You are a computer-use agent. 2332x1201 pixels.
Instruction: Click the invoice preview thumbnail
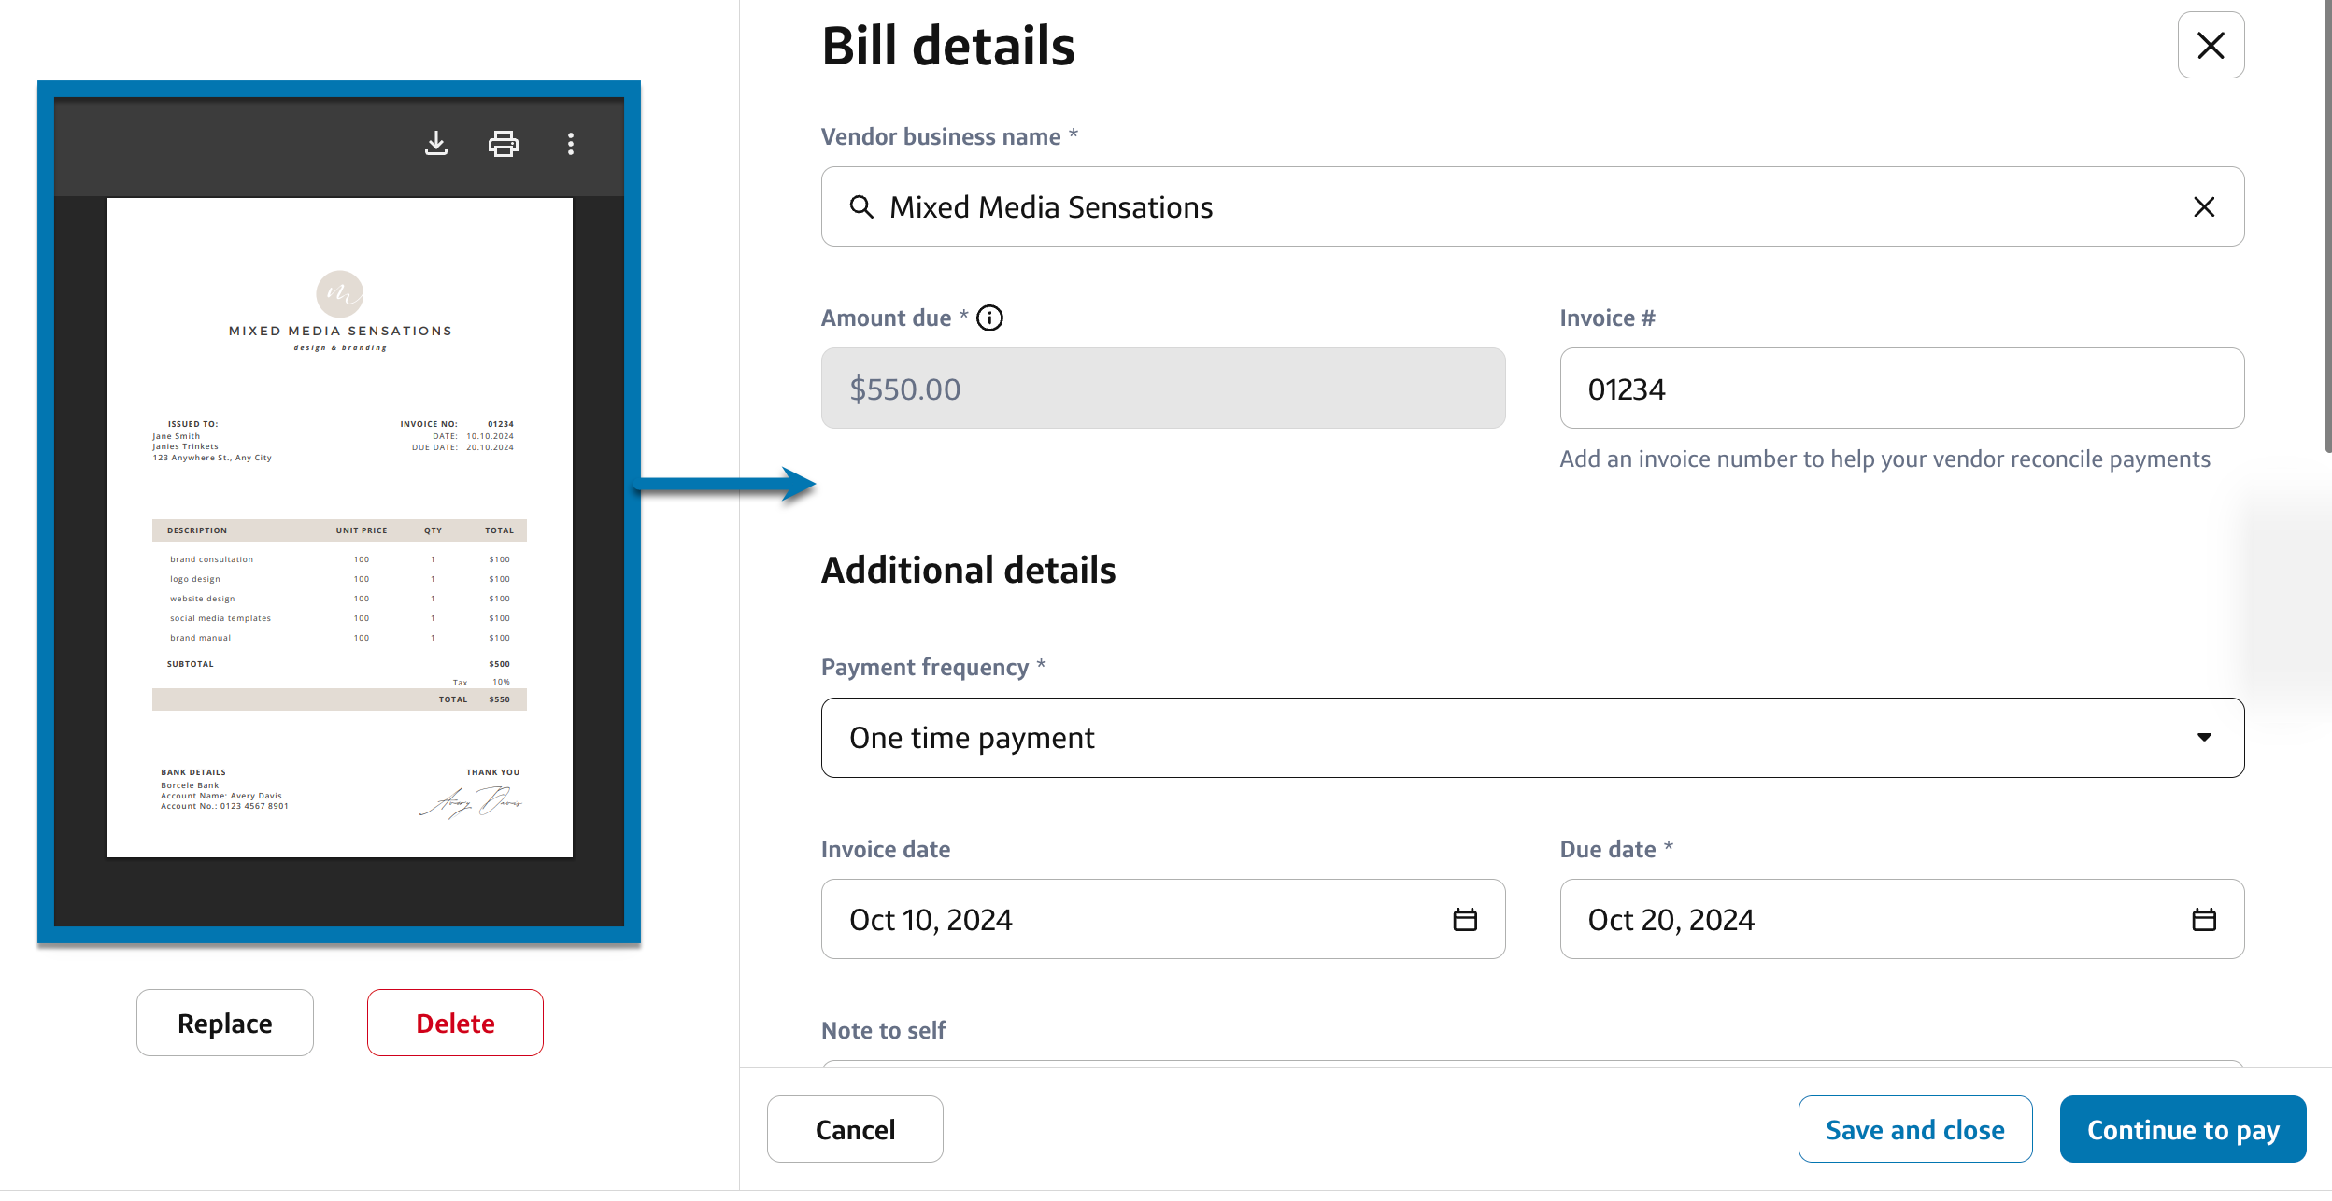(x=339, y=528)
